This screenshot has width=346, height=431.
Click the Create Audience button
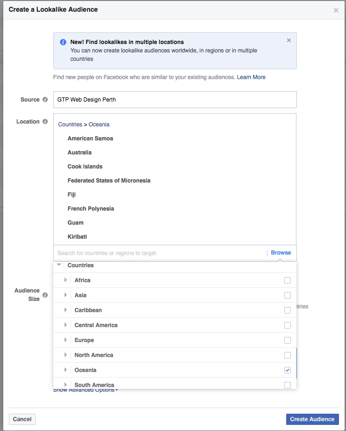312,419
